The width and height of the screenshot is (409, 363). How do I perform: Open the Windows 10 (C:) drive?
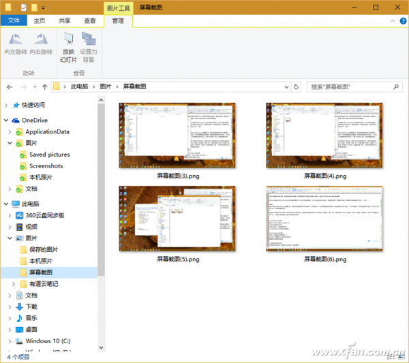48,341
